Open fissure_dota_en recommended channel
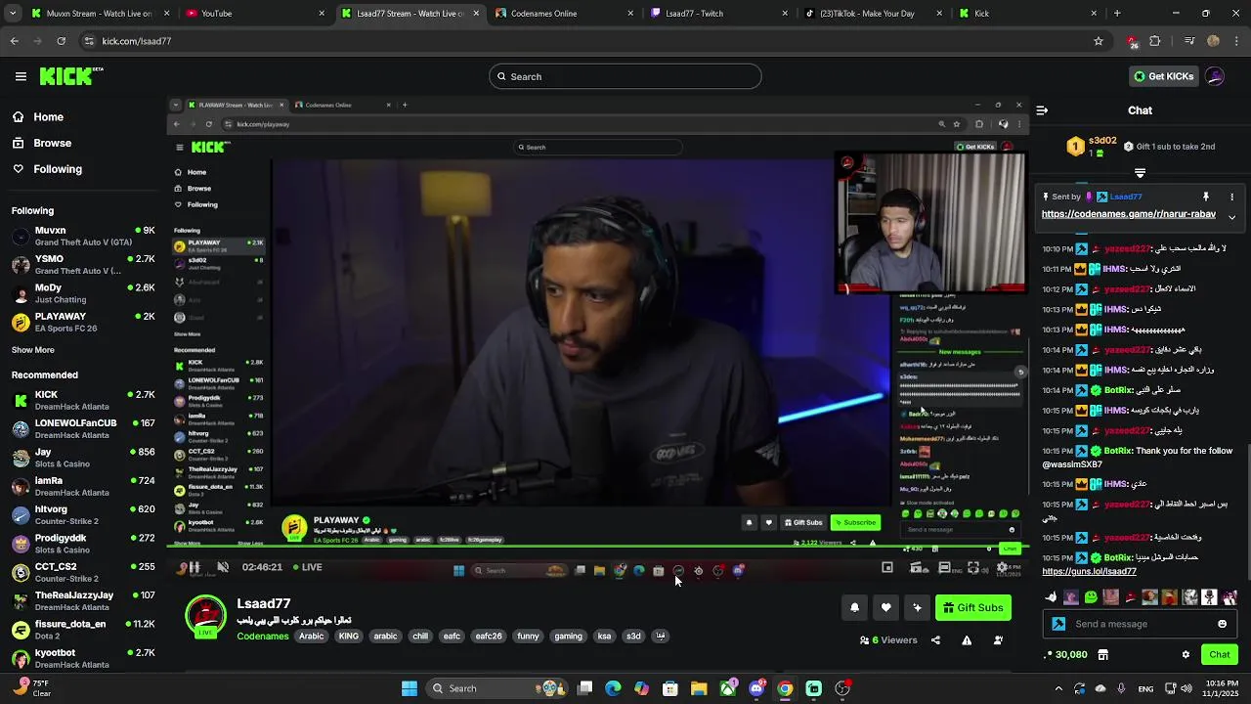1251x704 pixels. click(x=83, y=630)
